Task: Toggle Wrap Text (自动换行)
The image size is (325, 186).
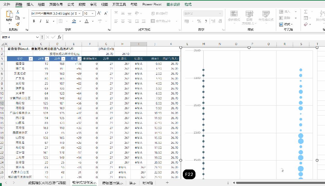Action: [160, 13]
